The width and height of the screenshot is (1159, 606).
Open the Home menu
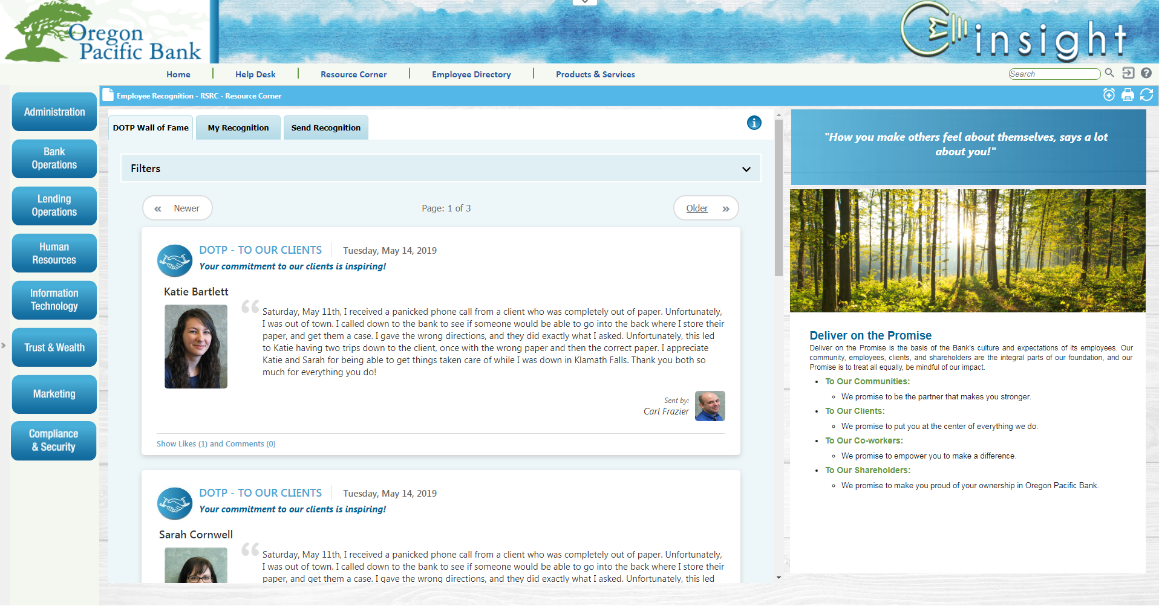pos(178,74)
